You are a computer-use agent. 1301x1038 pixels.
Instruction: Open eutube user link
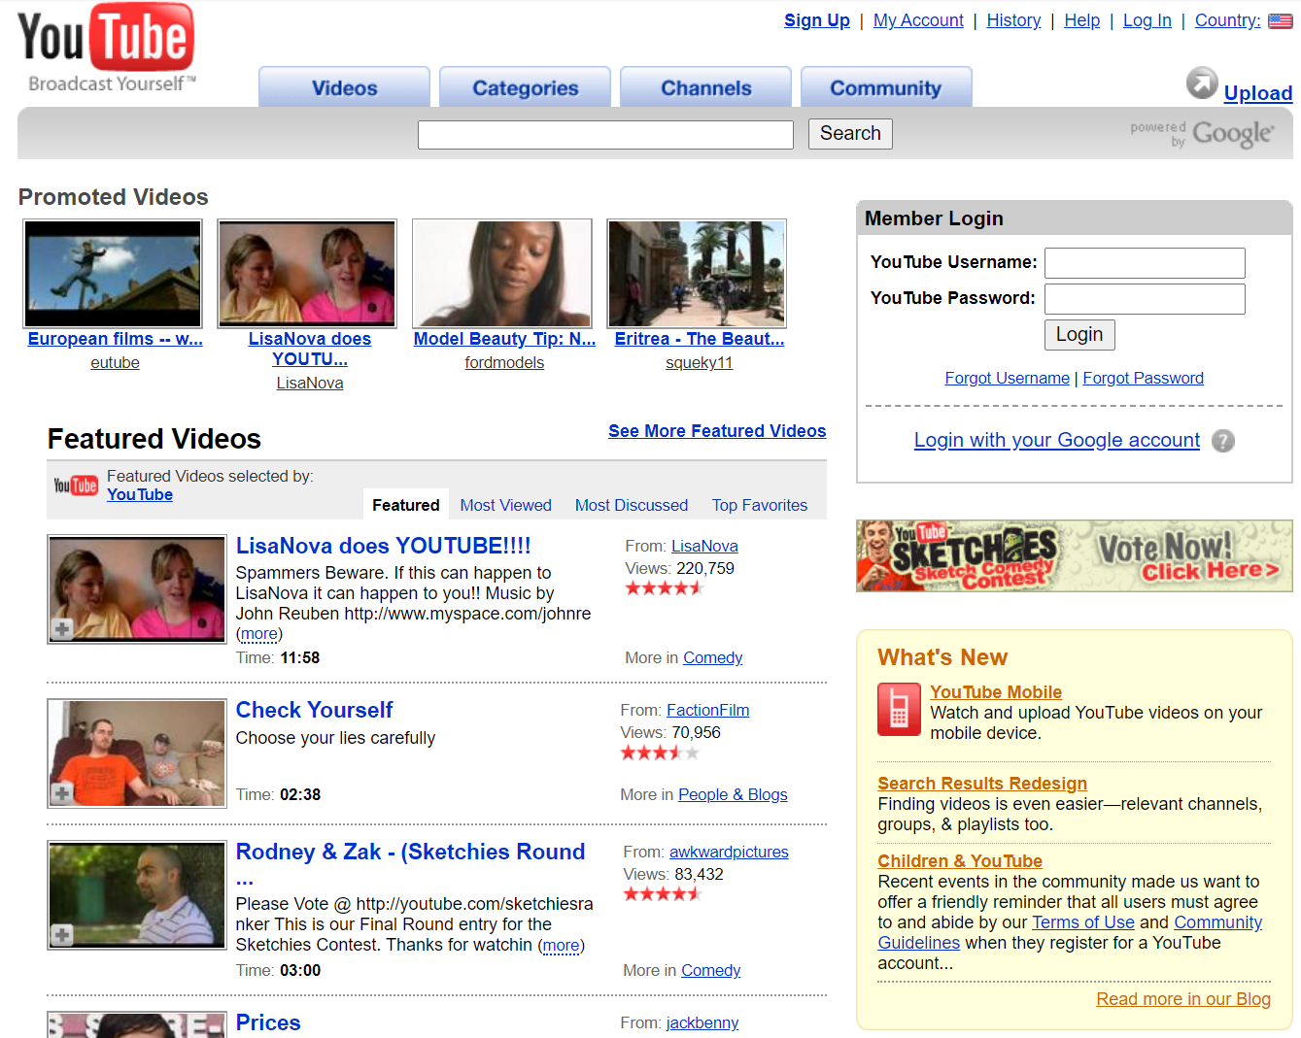(x=115, y=363)
